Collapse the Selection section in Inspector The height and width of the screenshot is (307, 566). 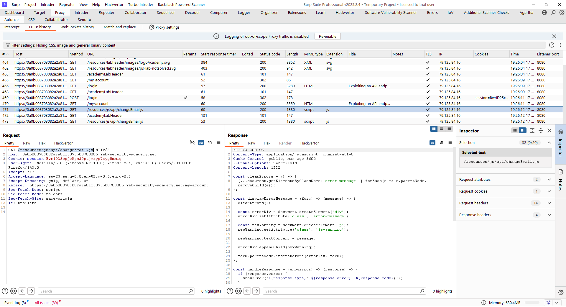tap(549, 142)
